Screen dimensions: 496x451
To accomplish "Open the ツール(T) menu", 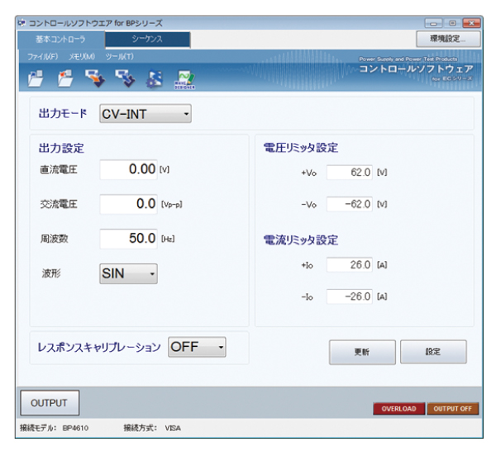I will click(x=120, y=55).
